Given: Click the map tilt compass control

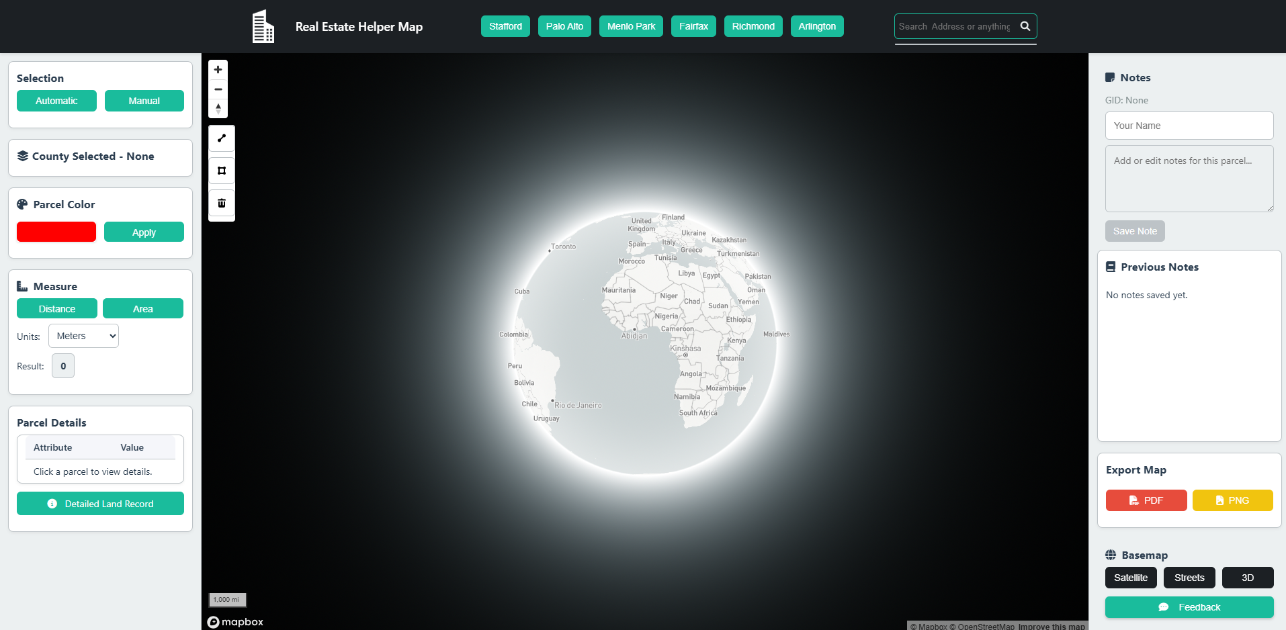Looking at the screenshot, I should pyautogui.click(x=218, y=108).
